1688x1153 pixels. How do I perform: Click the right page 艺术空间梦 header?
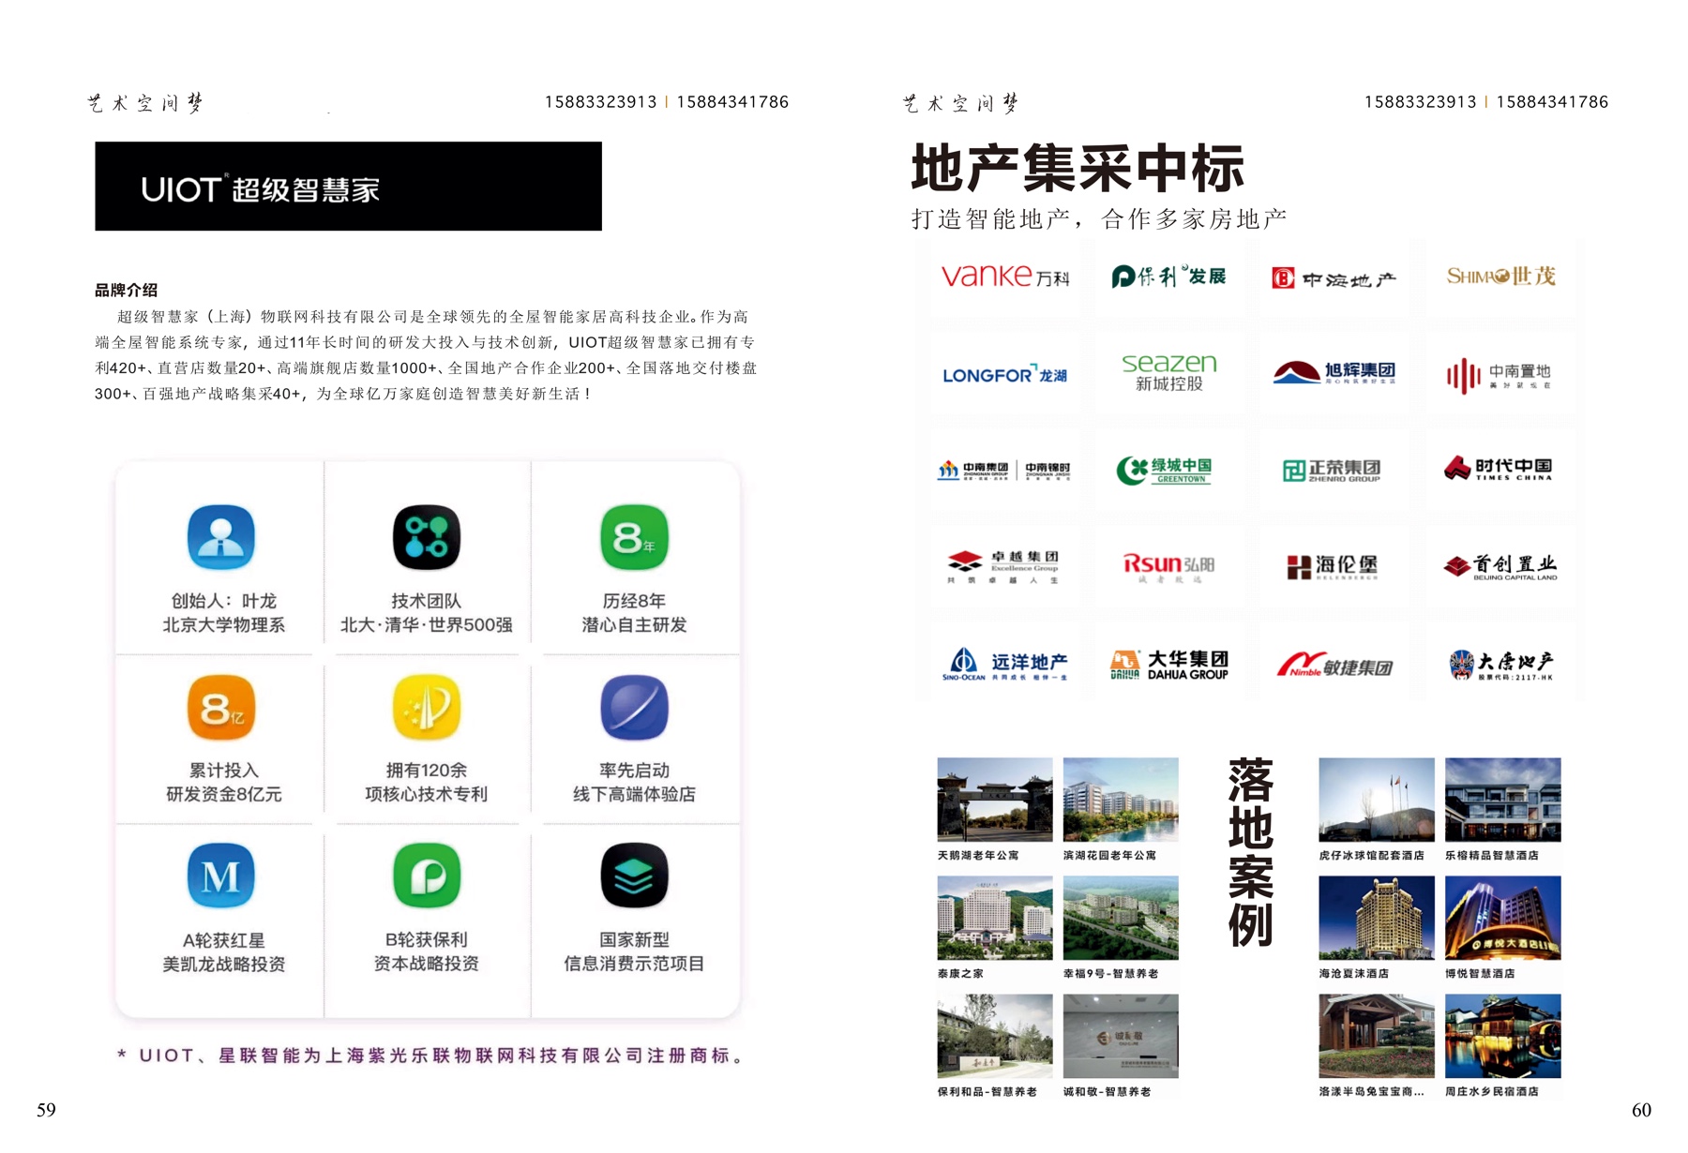[960, 103]
